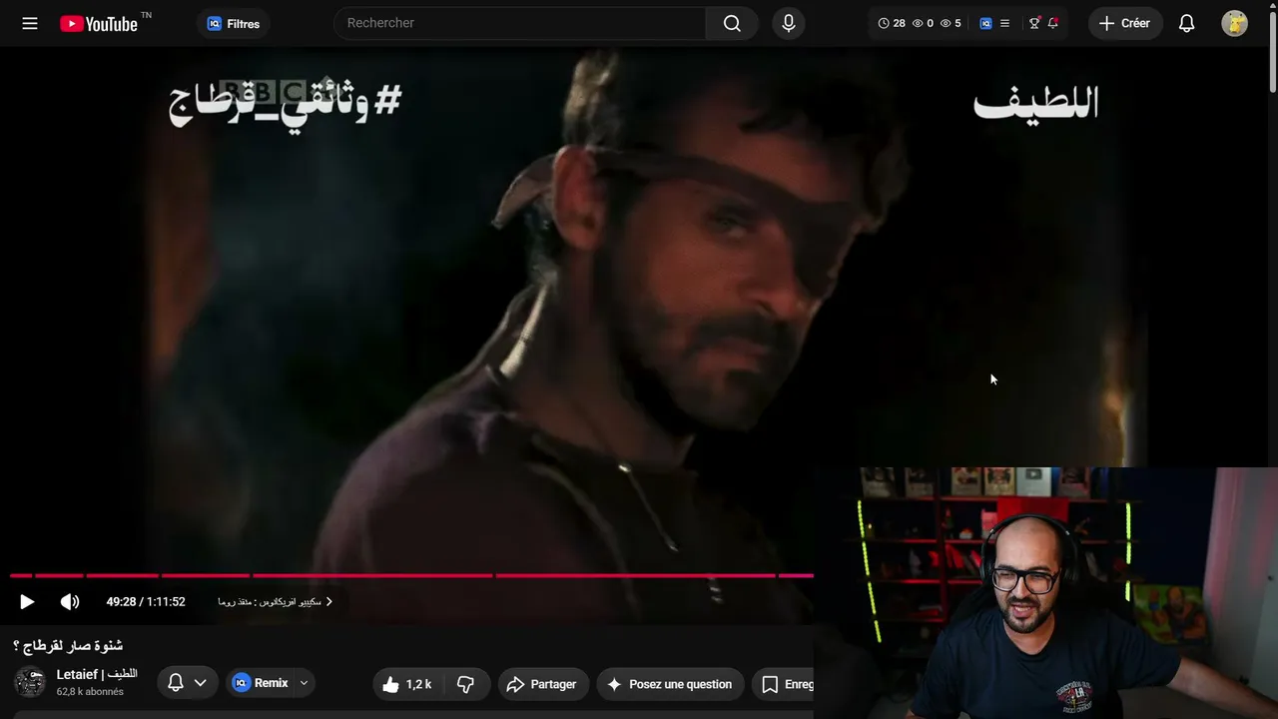Open the Letaief channel avatar

coord(30,682)
